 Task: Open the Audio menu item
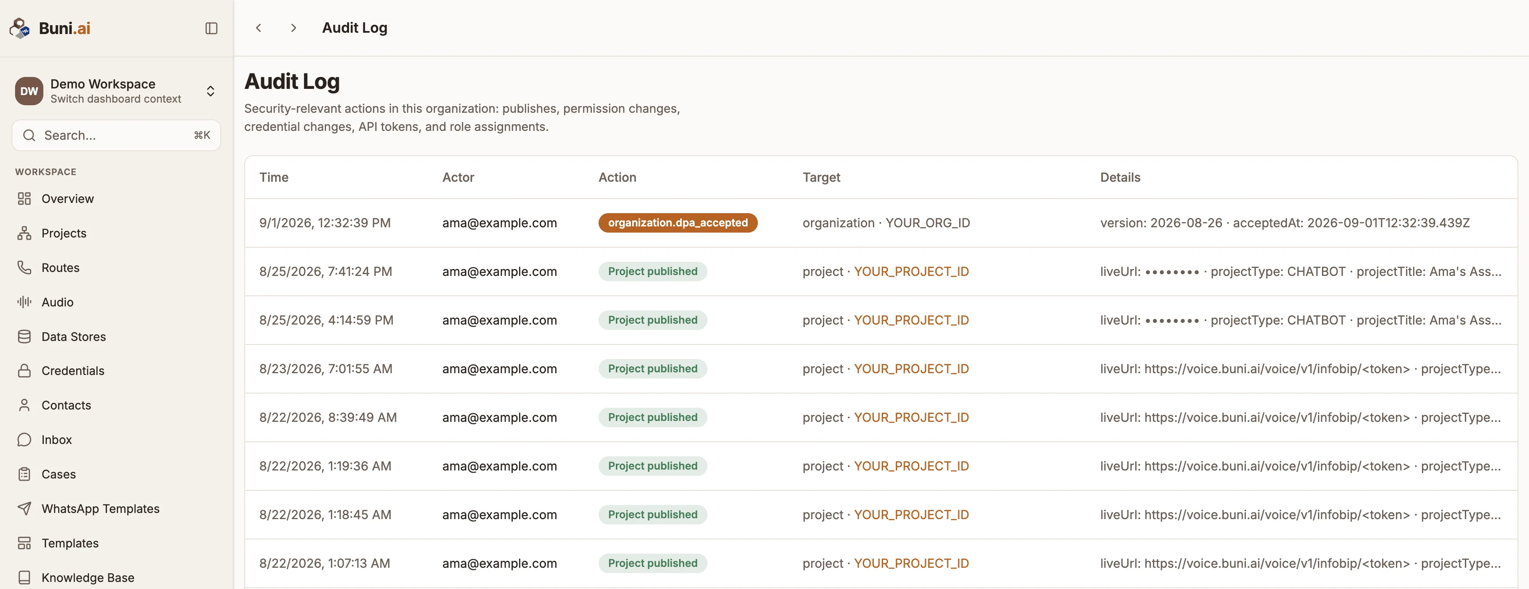[116, 302]
